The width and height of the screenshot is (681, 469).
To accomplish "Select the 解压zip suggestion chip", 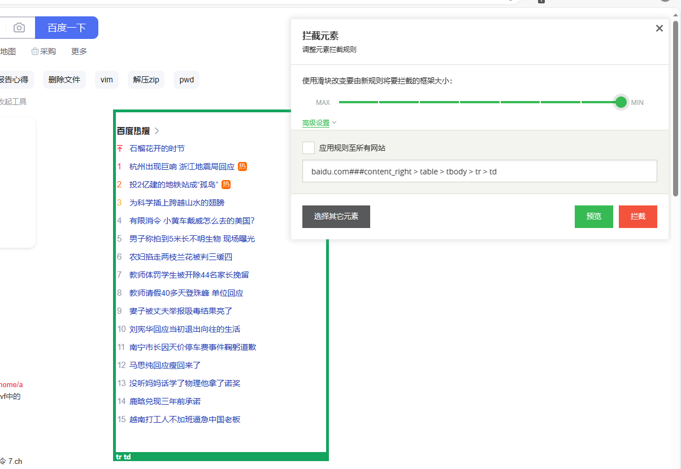I will [x=146, y=80].
